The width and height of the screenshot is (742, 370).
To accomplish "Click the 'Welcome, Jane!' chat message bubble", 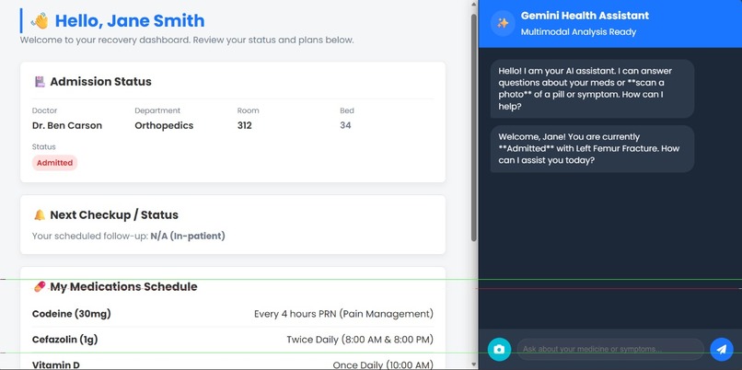I will 593,148.
